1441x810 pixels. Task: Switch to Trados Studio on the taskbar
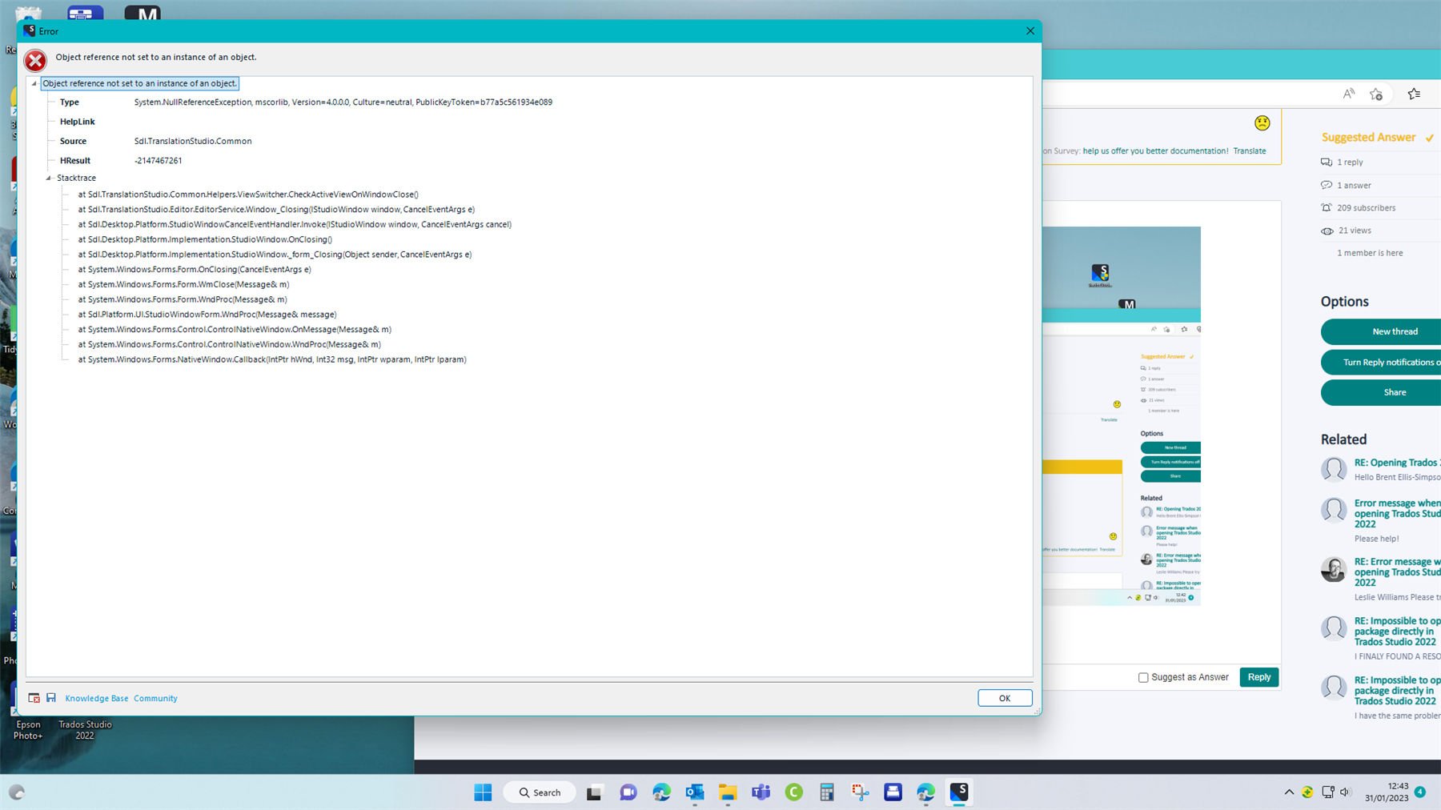[x=959, y=792]
